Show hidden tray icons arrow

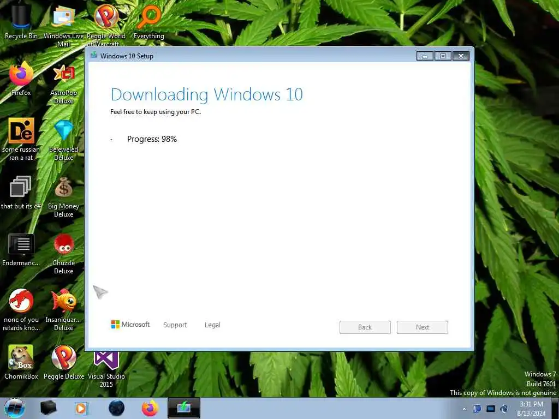(464, 409)
